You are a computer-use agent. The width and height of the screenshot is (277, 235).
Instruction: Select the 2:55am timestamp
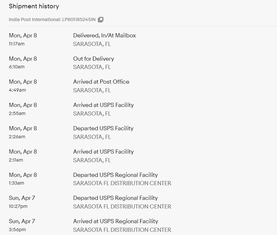[x=17, y=113]
